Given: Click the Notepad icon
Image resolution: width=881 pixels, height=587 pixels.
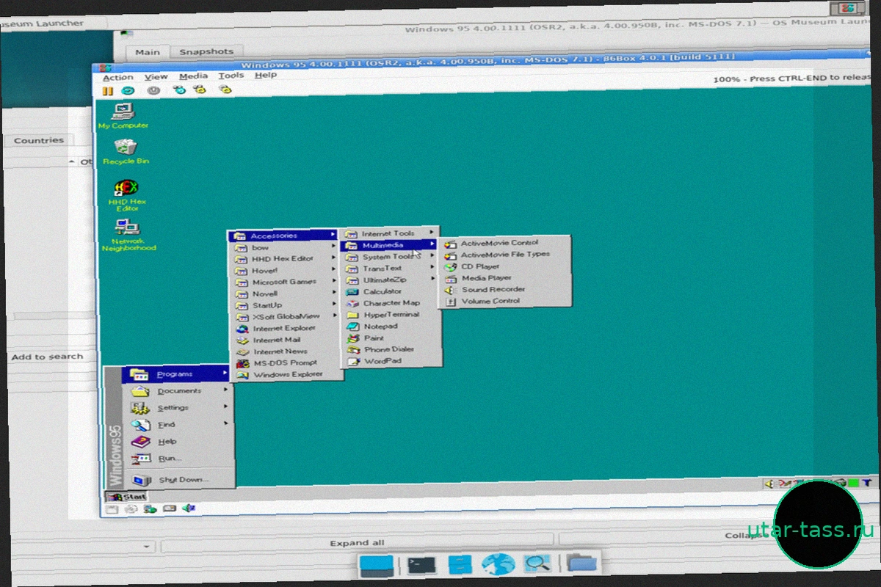Looking at the screenshot, I should 352,327.
